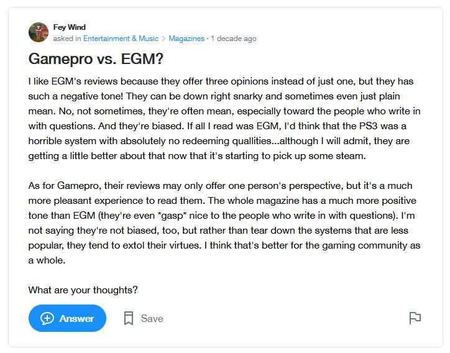Click the '1 decade ago' timestamp
450x353 pixels.
[x=234, y=39]
